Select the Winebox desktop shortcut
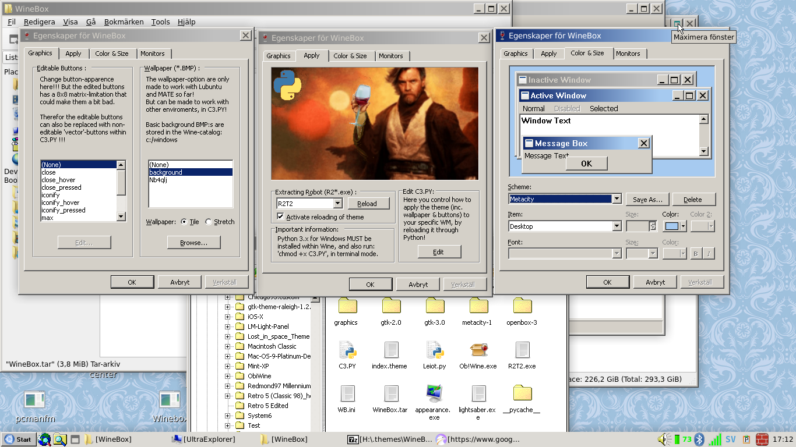The height and width of the screenshot is (447, 796). tap(170, 400)
